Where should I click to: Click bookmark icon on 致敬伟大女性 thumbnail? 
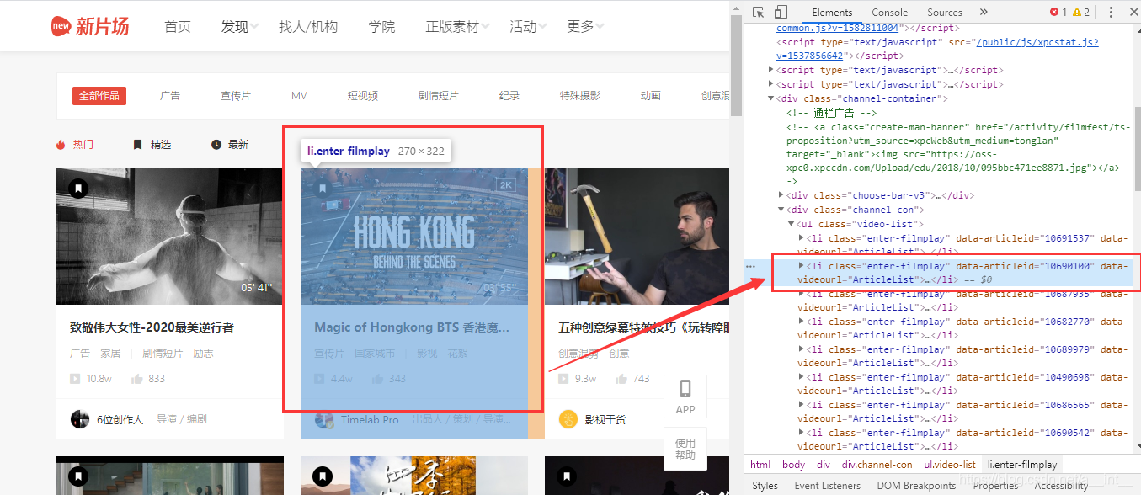coord(78,189)
